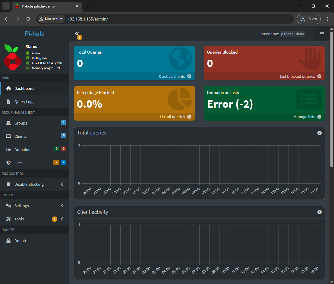Open the hamburger menu beside hostname
This screenshot has width=334, height=284.
pyautogui.click(x=322, y=34)
